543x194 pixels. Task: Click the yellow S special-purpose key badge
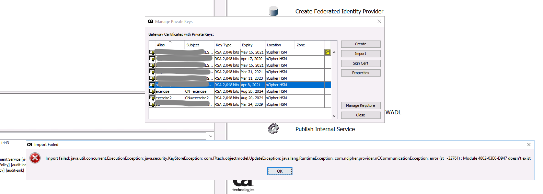coord(327,52)
